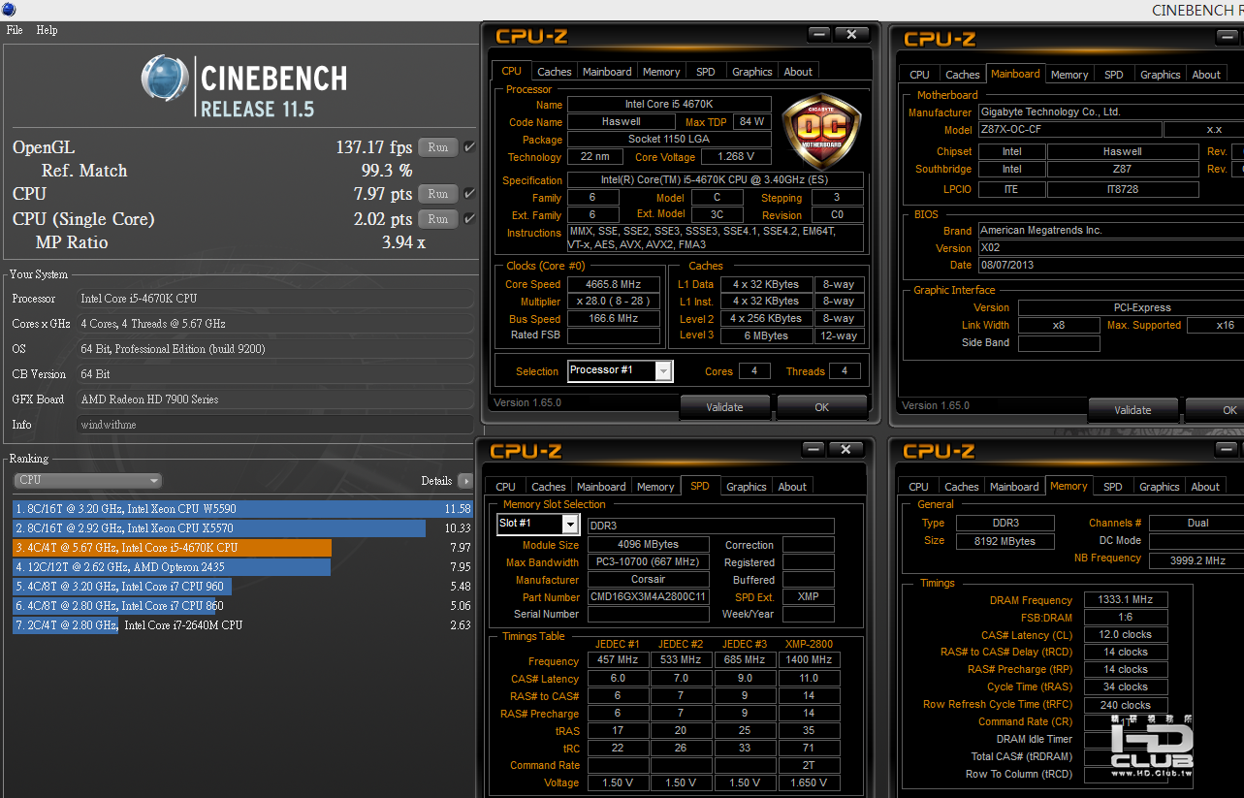Screen dimensions: 1244x798
Task: Go to Caches tab in the DRAM timings CPU-Z window
Action: coord(962,487)
